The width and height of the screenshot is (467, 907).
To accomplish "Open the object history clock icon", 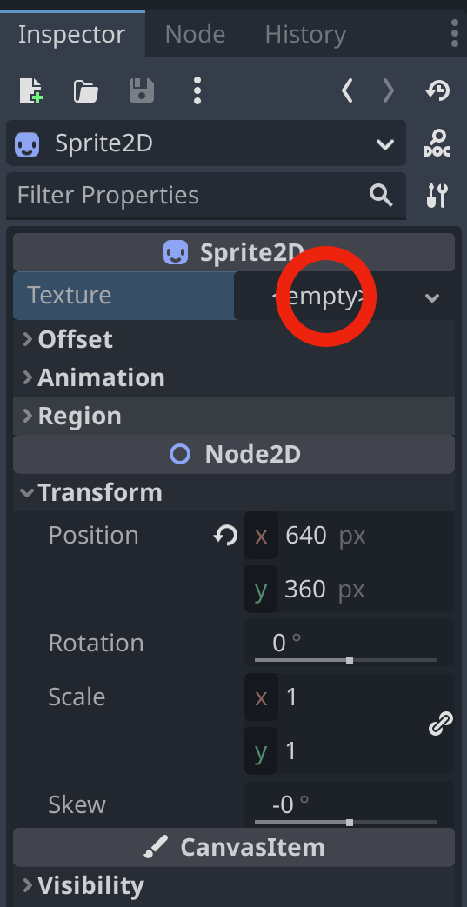I will (x=437, y=90).
